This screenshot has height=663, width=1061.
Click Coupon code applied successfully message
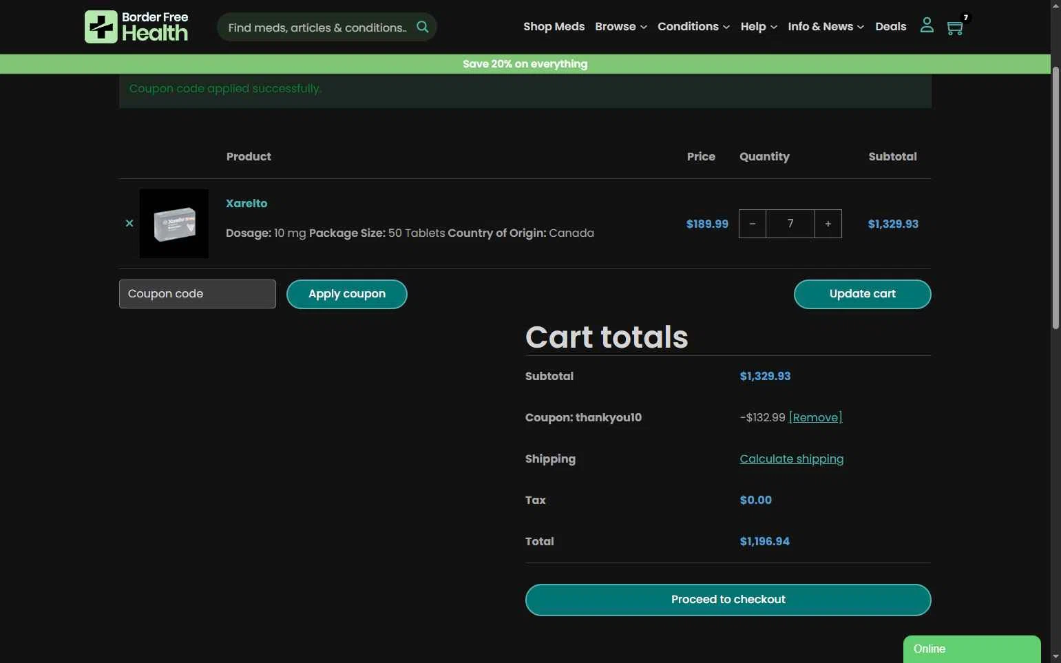(225, 88)
